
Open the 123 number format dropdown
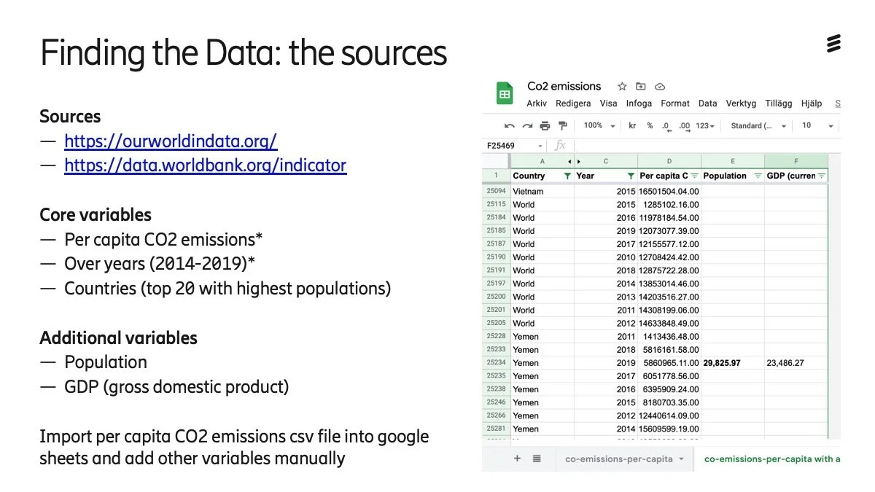pos(704,125)
